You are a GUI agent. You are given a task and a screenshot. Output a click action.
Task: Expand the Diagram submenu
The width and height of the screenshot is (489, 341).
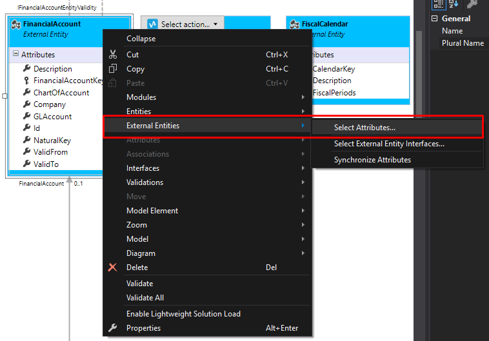207,253
